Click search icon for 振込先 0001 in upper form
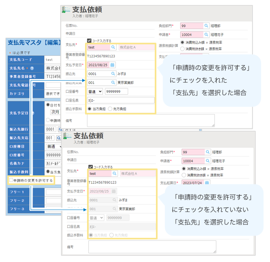Screen dimensions: 270x262 pyautogui.click(x=113, y=74)
